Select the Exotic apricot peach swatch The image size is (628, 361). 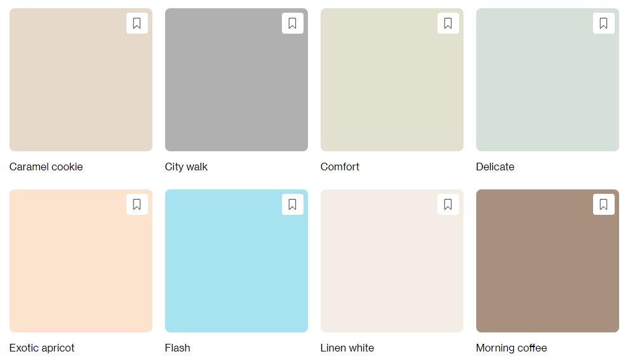81,261
